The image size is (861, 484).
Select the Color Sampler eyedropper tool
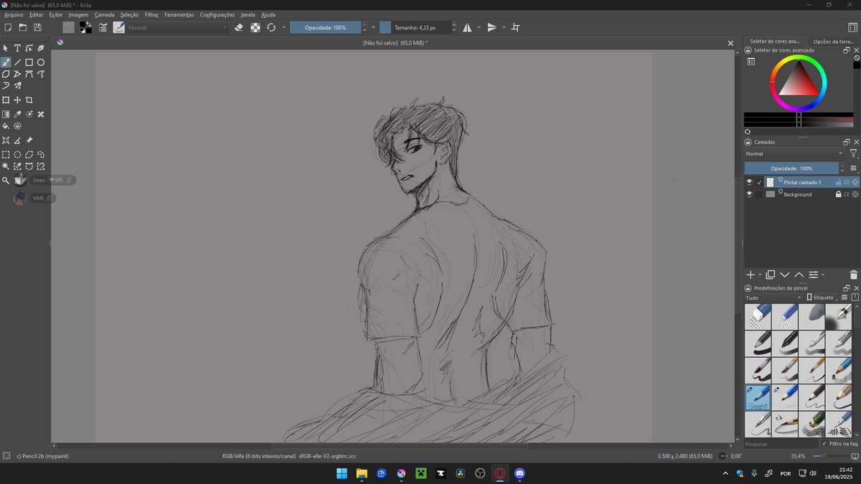(x=17, y=114)
